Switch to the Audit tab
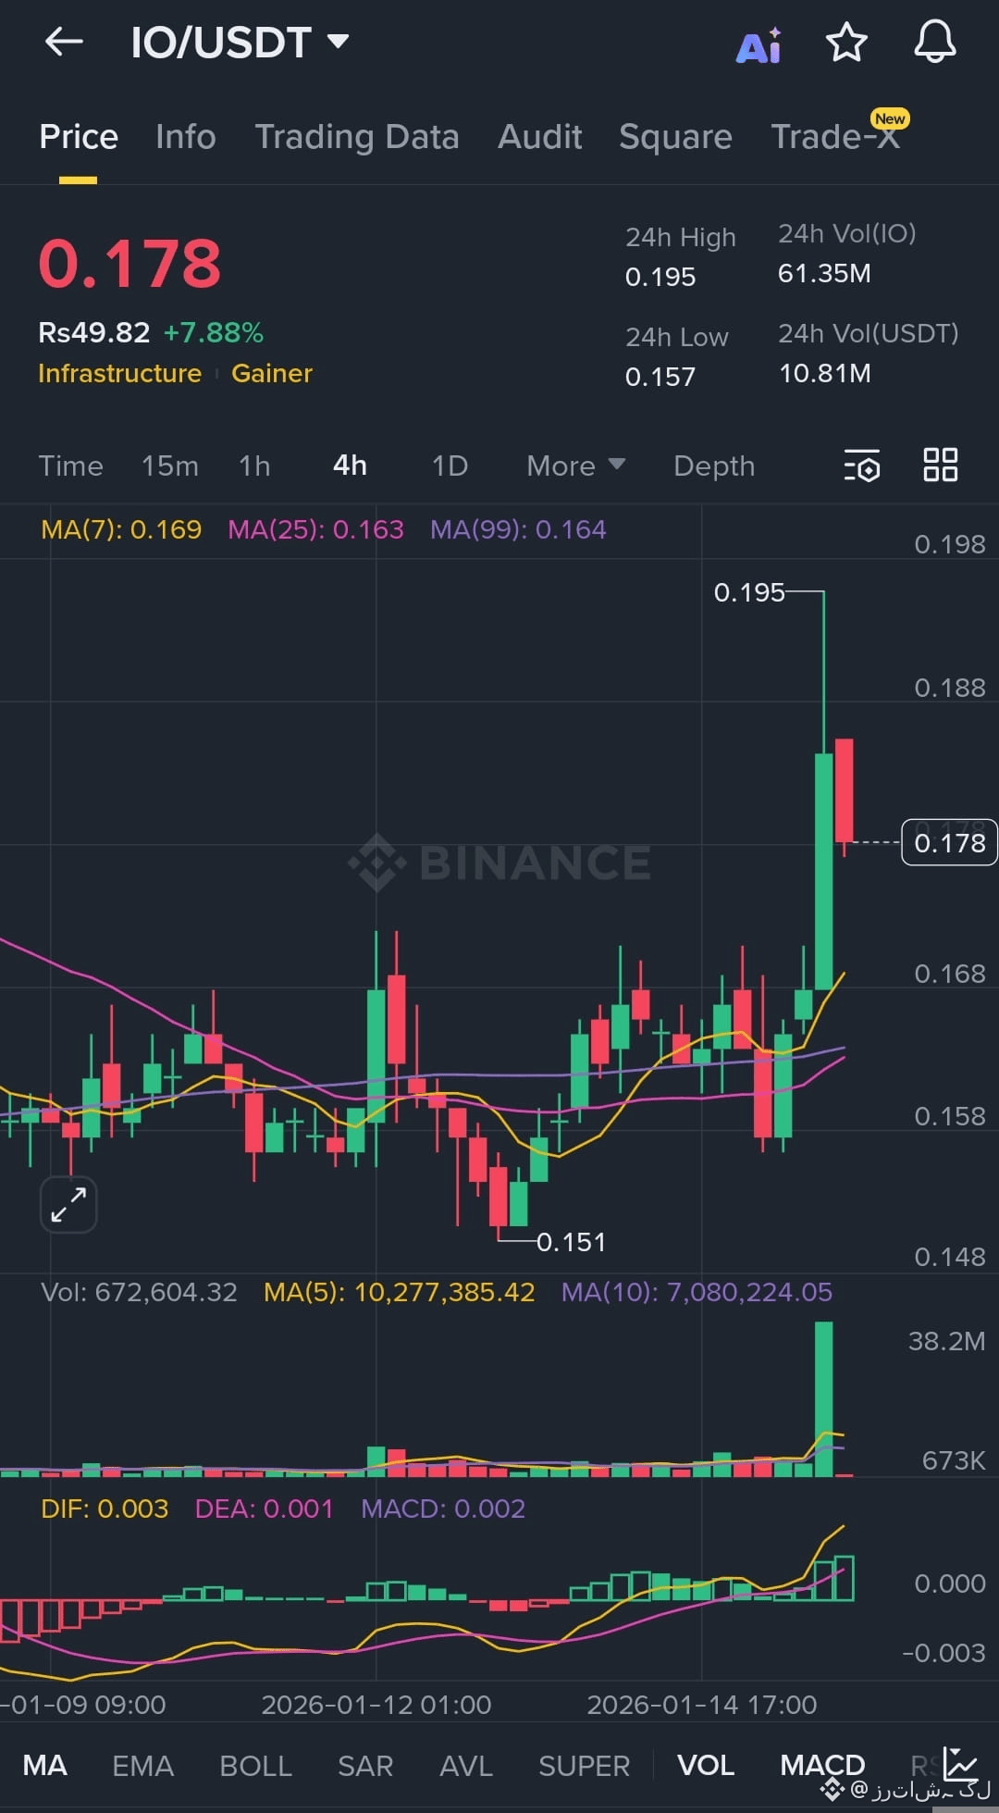The image size is (999, 1813). tap(540, 137)
